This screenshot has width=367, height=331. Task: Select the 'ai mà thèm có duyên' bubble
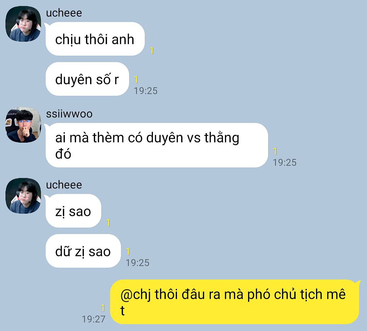tap(157, 145)
